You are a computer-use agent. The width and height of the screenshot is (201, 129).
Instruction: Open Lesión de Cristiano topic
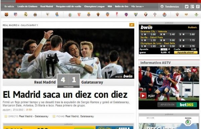pyautogui.click(x=27, y=6)
